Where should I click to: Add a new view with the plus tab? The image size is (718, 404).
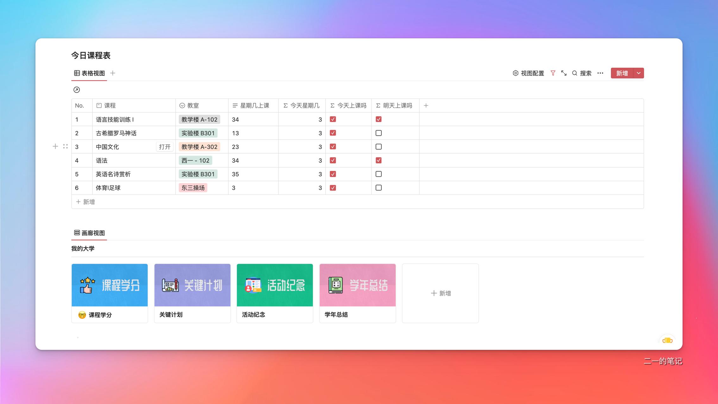tap(113, 73)
